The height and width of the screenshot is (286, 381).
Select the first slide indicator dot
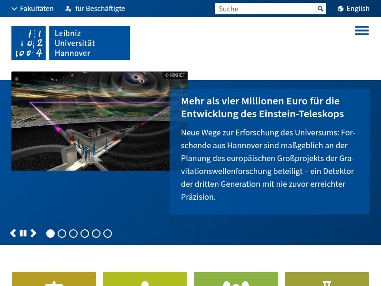click(50, 234)
